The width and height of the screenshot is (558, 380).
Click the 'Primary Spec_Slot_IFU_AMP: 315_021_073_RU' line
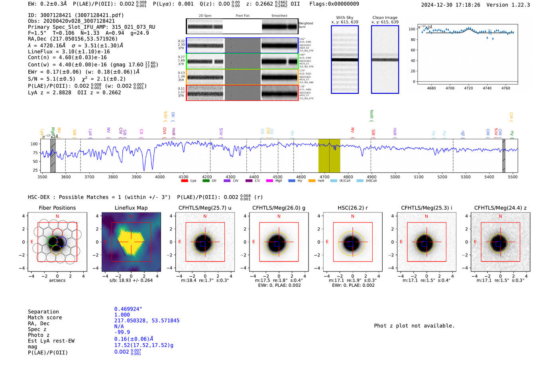[92, 27]
